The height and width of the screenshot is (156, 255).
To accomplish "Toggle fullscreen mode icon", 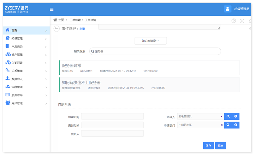I will pyautogui.click(x=242, y=21).
